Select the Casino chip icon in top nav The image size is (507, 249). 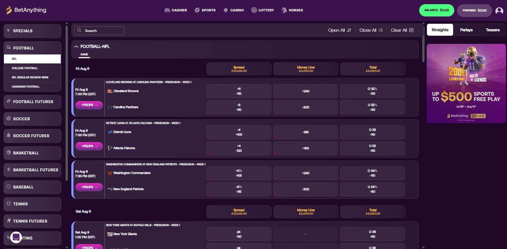click(226, 10)
